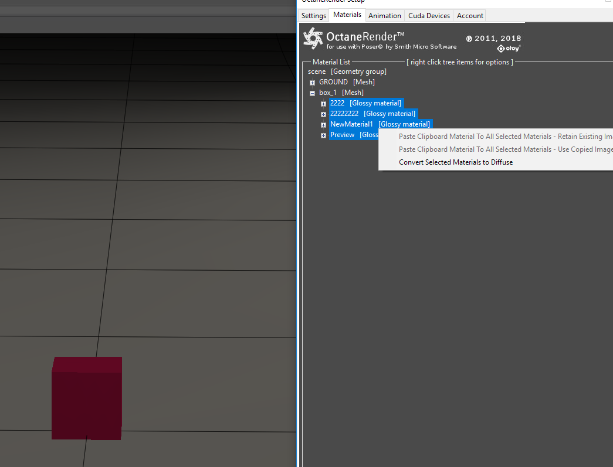Select the Materials tab
The width and height of the screenshot is (613, 467).
click(x=347, y=15)
